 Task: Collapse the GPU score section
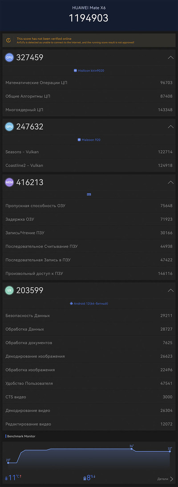170,127
